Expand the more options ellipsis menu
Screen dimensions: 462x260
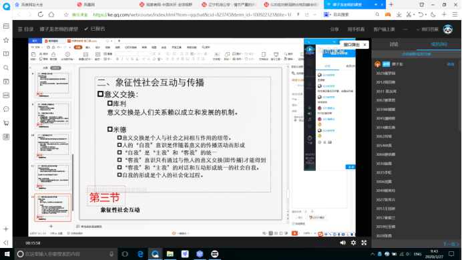click(x=405, y=29)
